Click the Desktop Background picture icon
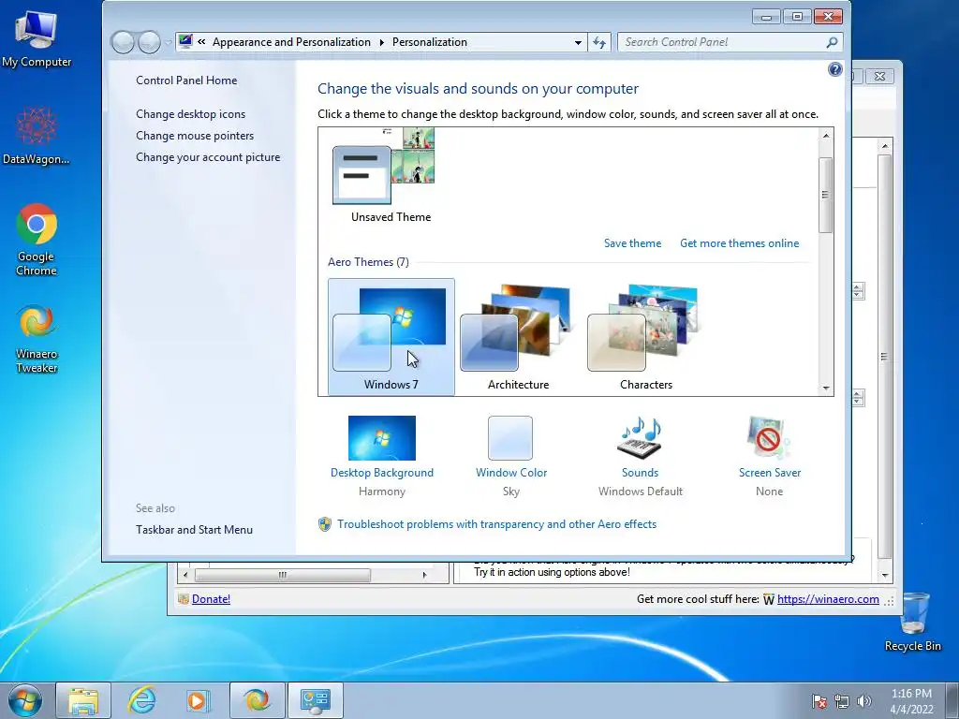Image resolution: width=959 pixels, height=719 pixels. 382,438
